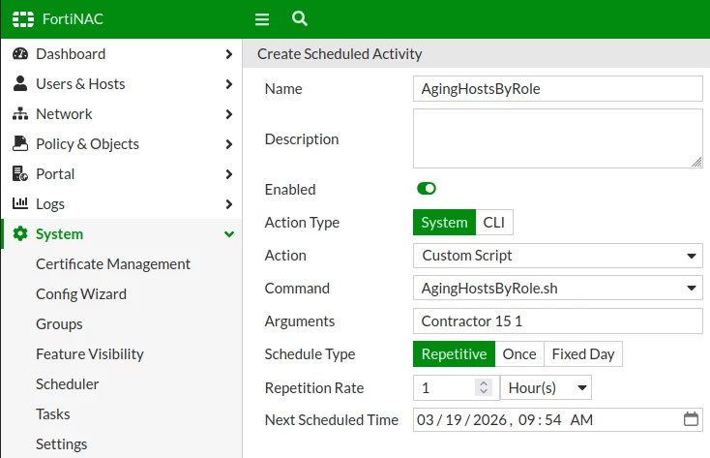Open search with magnifier icon

[300, 18]
